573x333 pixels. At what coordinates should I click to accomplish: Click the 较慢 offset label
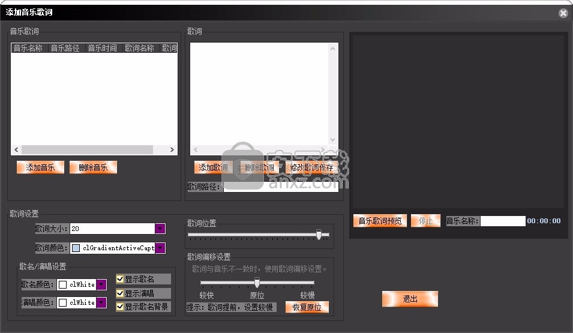pos(307,295)
